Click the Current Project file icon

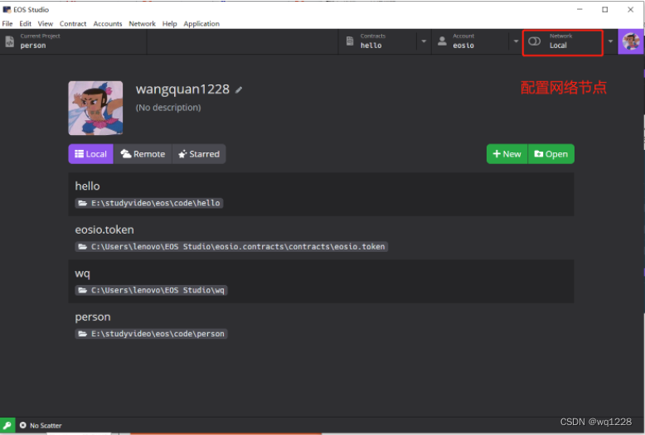[9, 41]
